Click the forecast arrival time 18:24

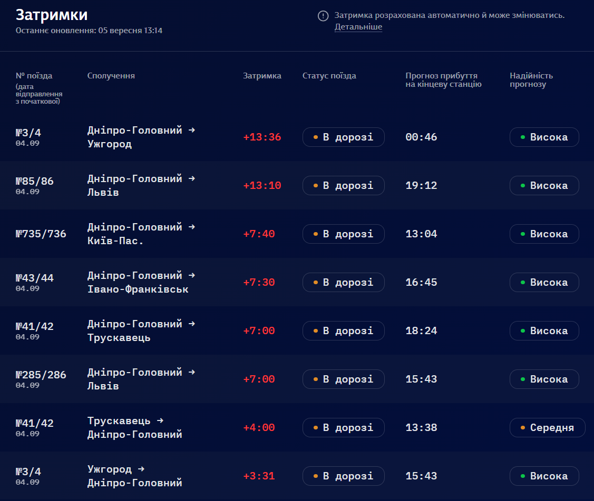coord(421,331)
